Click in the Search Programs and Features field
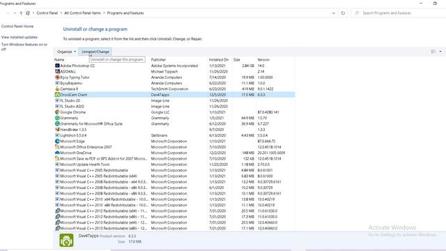 (x=398, y=13)
